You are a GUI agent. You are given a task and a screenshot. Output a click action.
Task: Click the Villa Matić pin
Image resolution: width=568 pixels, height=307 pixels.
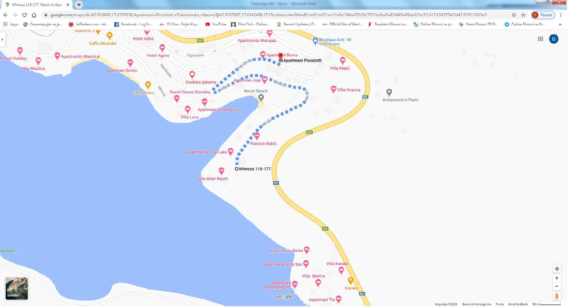pos(343,61)
